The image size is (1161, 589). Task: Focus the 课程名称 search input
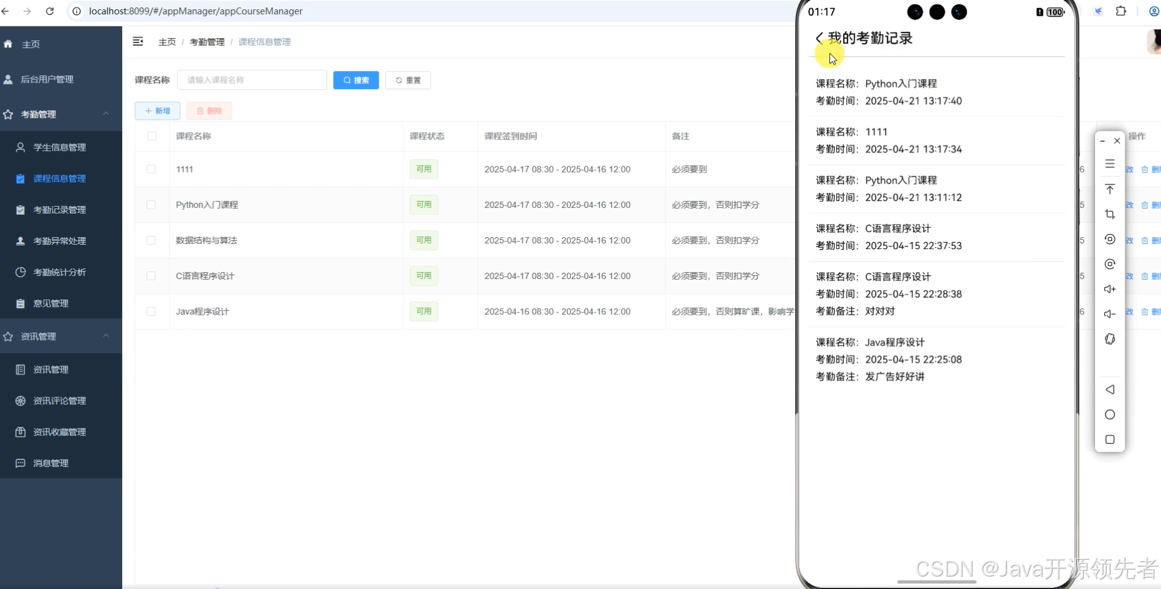[252, 80]
